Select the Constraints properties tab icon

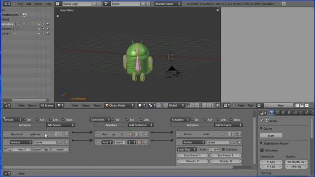click(x=295, y=113)
